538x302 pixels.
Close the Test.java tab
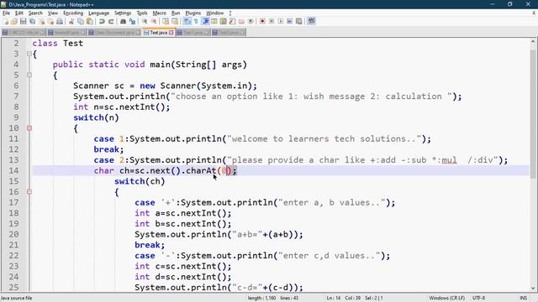(171, 33)
